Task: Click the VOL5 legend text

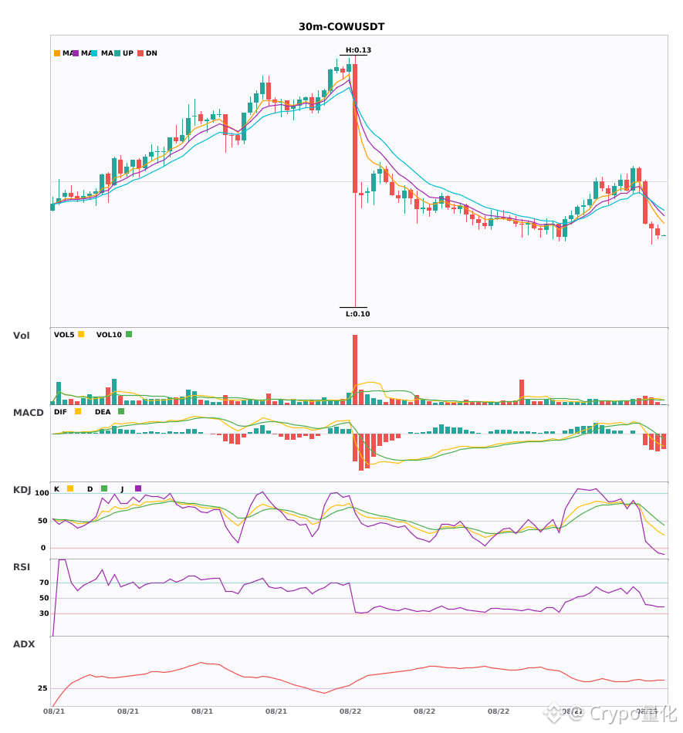Action: click(64, 335)
